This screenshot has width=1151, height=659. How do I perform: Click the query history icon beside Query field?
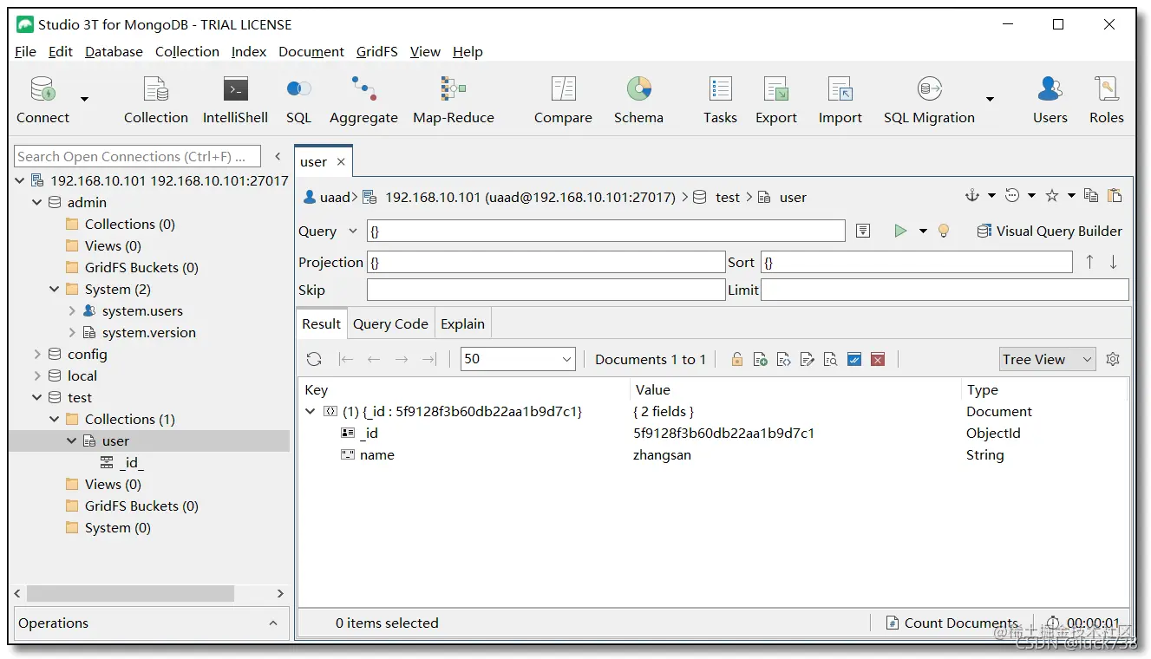click(863, 231)
